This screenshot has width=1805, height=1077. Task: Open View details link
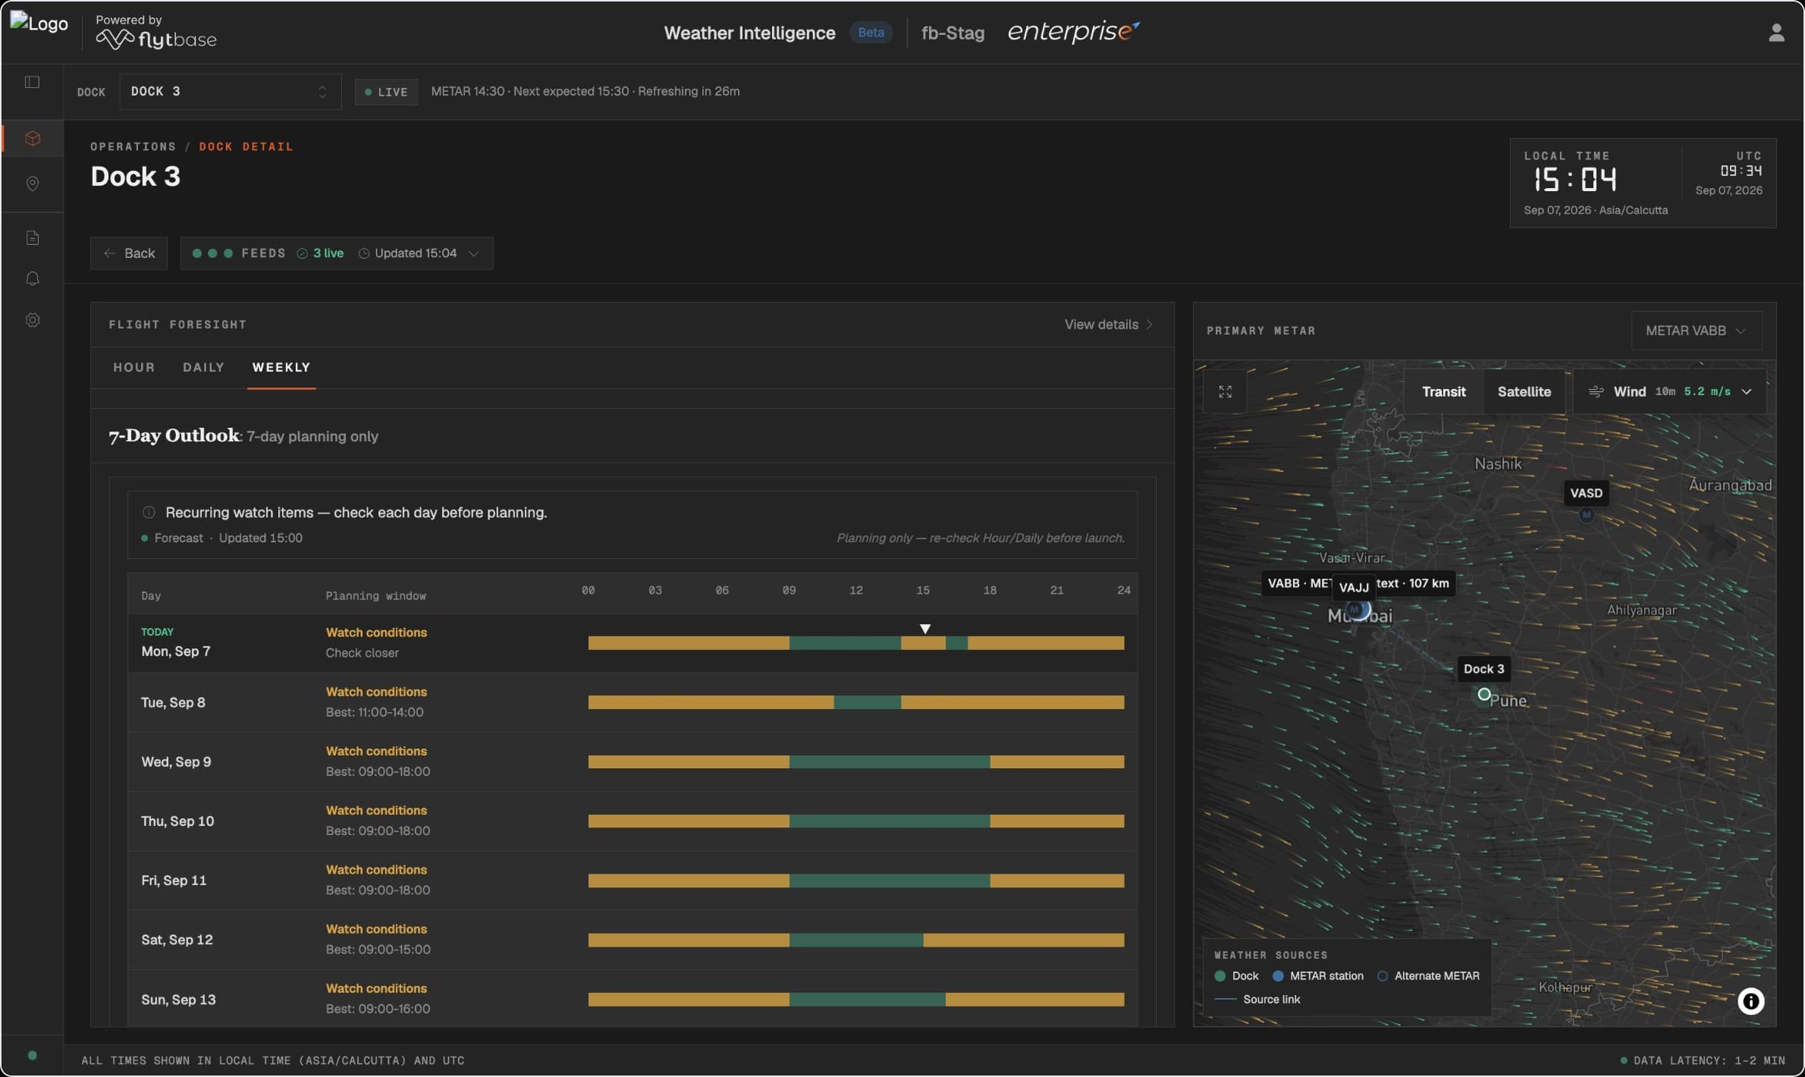[x=1108, y=325]
